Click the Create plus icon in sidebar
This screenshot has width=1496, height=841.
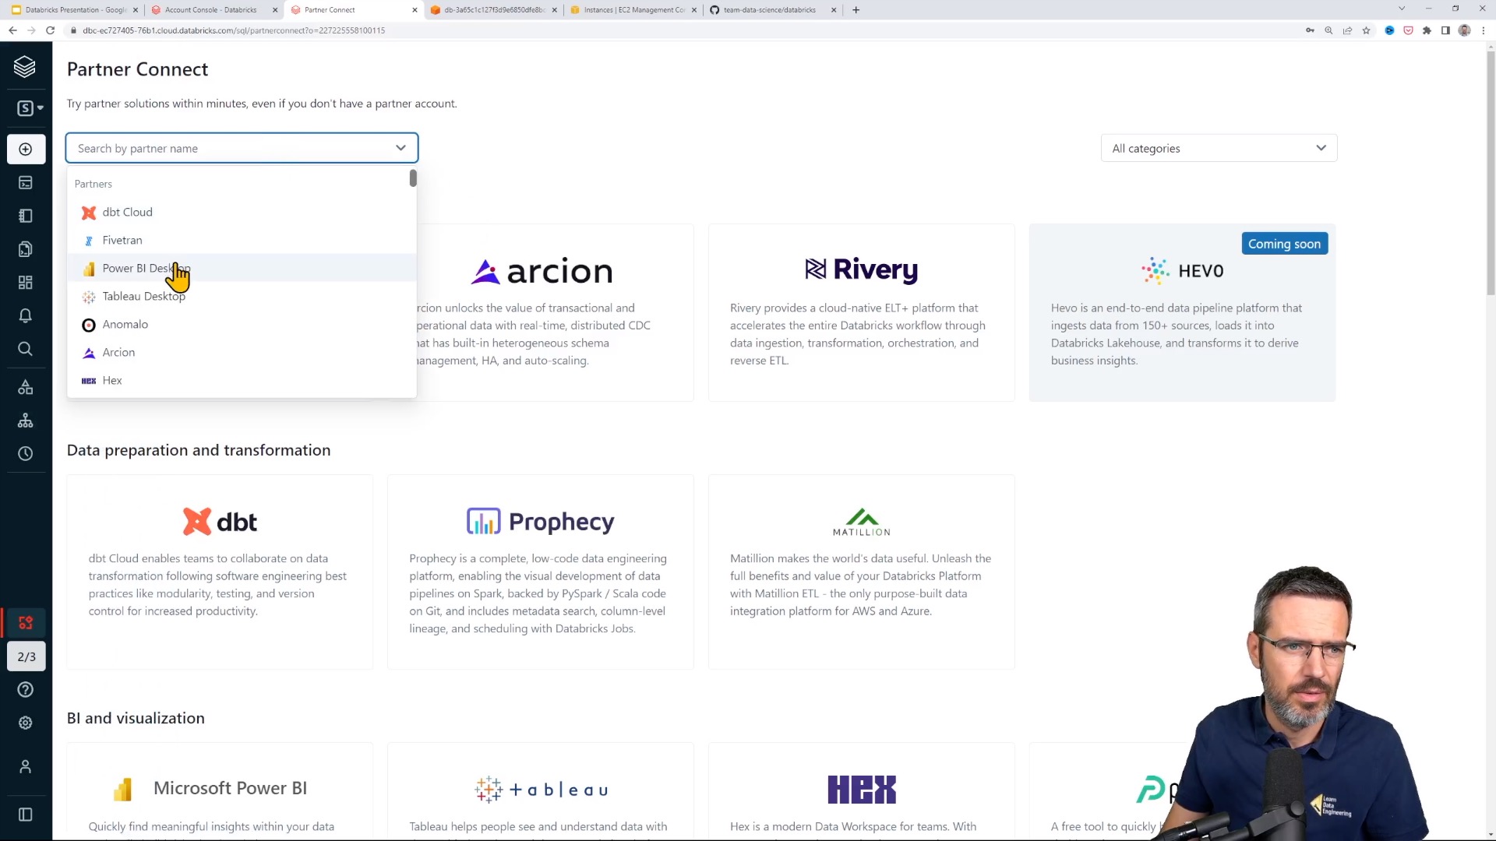point(26,149)
